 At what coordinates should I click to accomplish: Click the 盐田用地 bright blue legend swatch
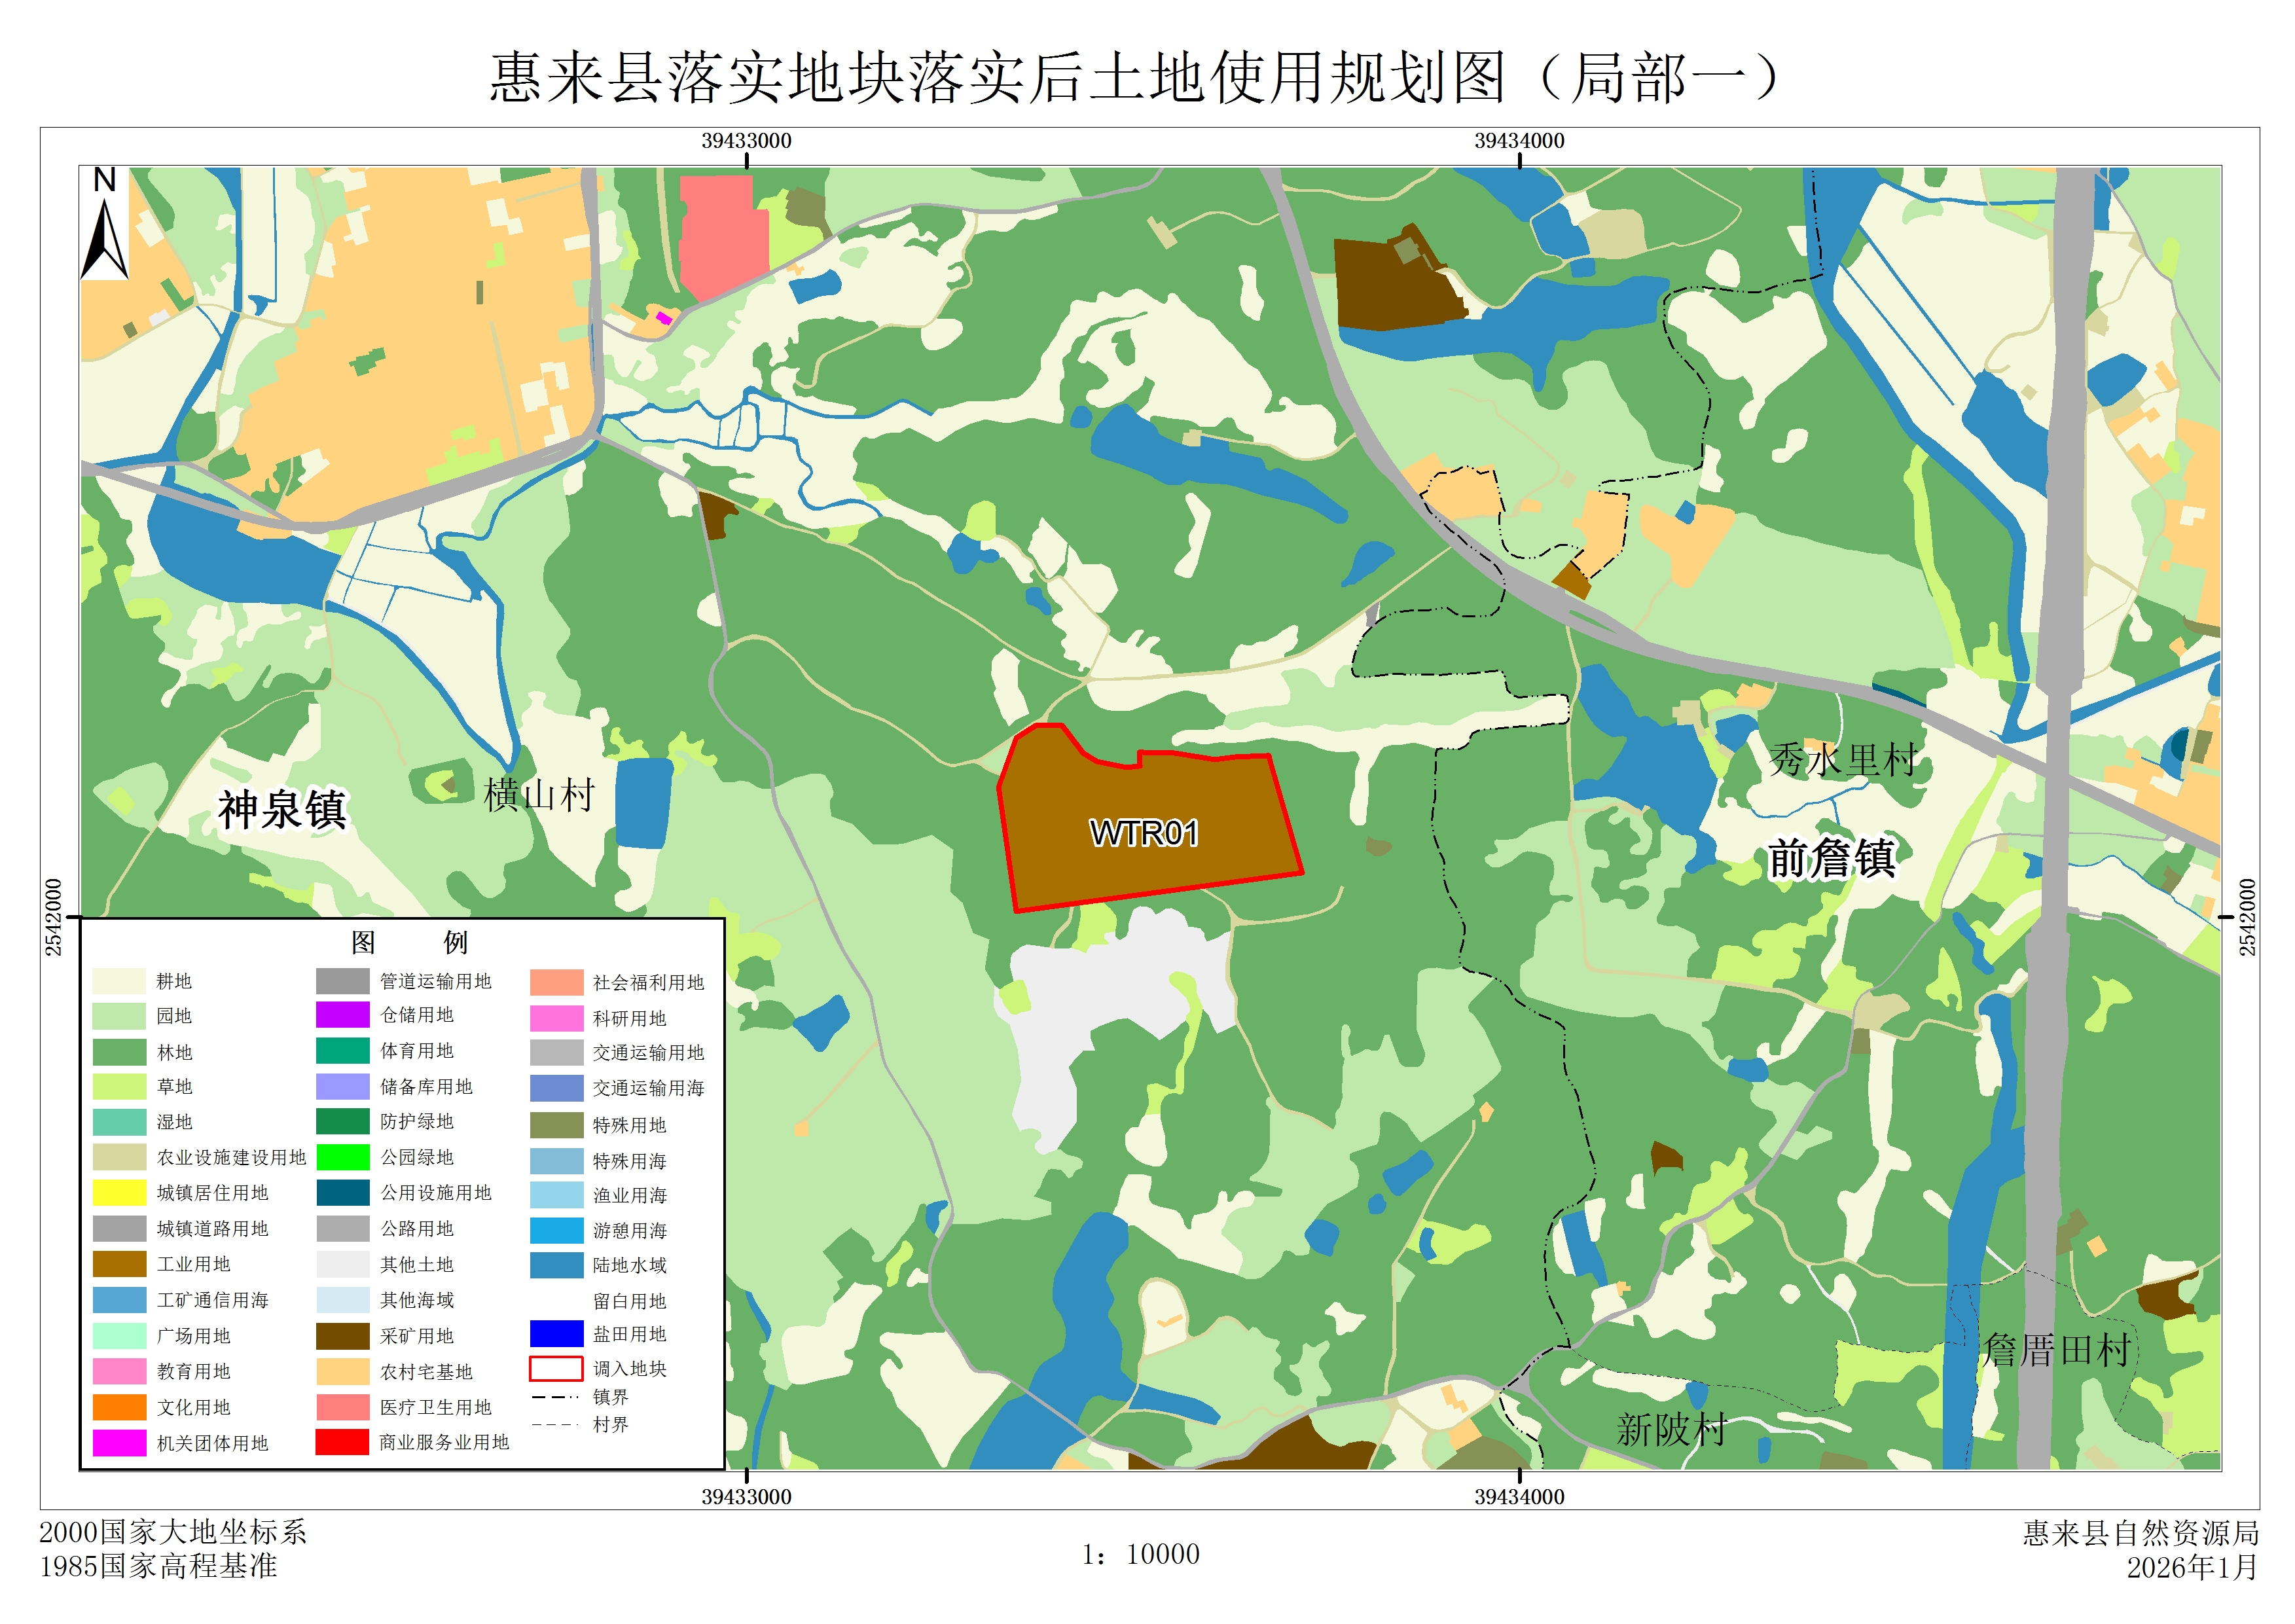(x=556, y=1334)
